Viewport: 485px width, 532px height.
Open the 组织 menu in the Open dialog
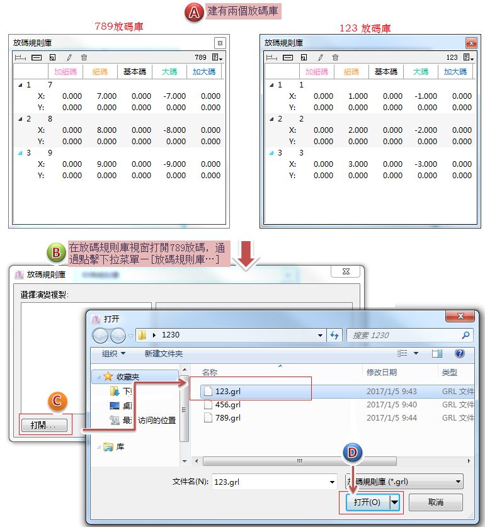tap(114, 354)
